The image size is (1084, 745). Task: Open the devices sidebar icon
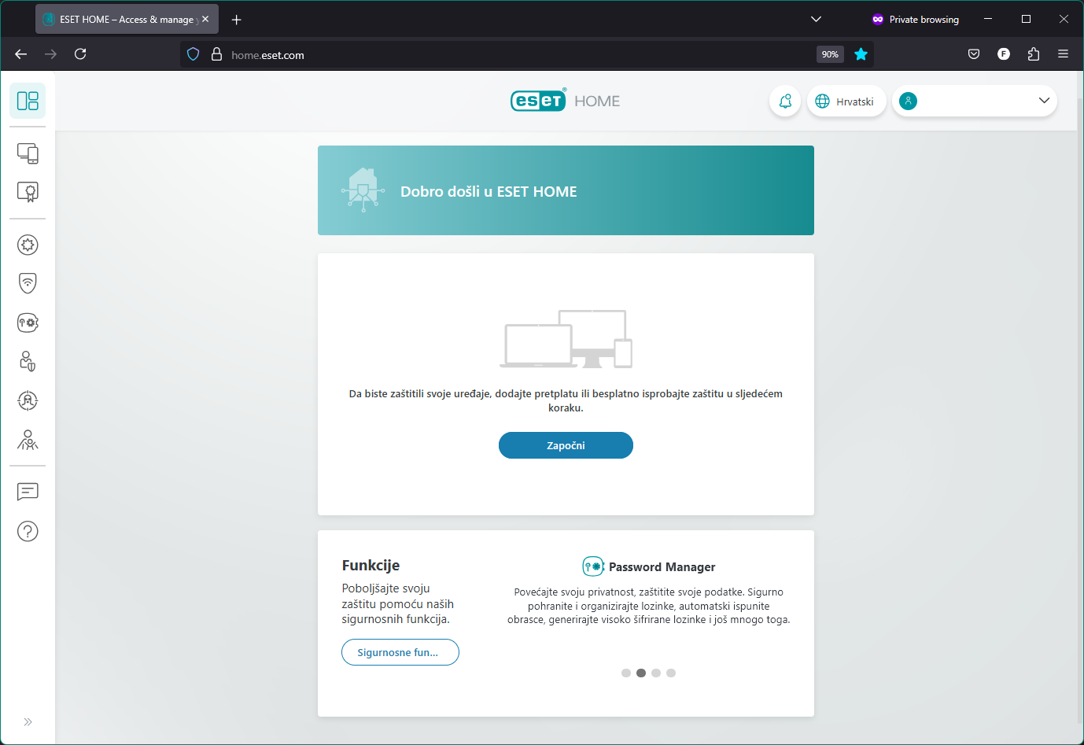(28, 153)
